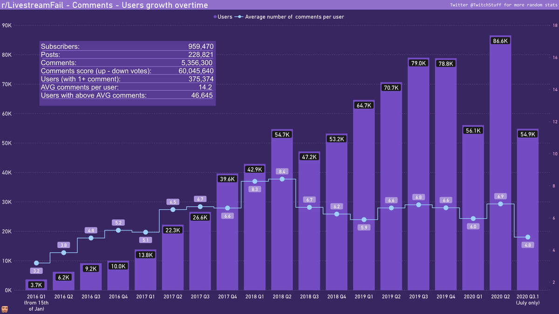Viewport: 559px width, 314px height.
Task: Click the 5.9 data point at 2019 Q1
Action: [363, 219]
